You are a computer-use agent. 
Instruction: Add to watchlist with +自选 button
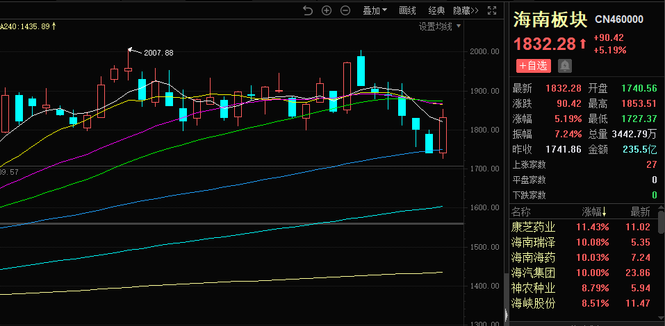(x=533, y=66)
